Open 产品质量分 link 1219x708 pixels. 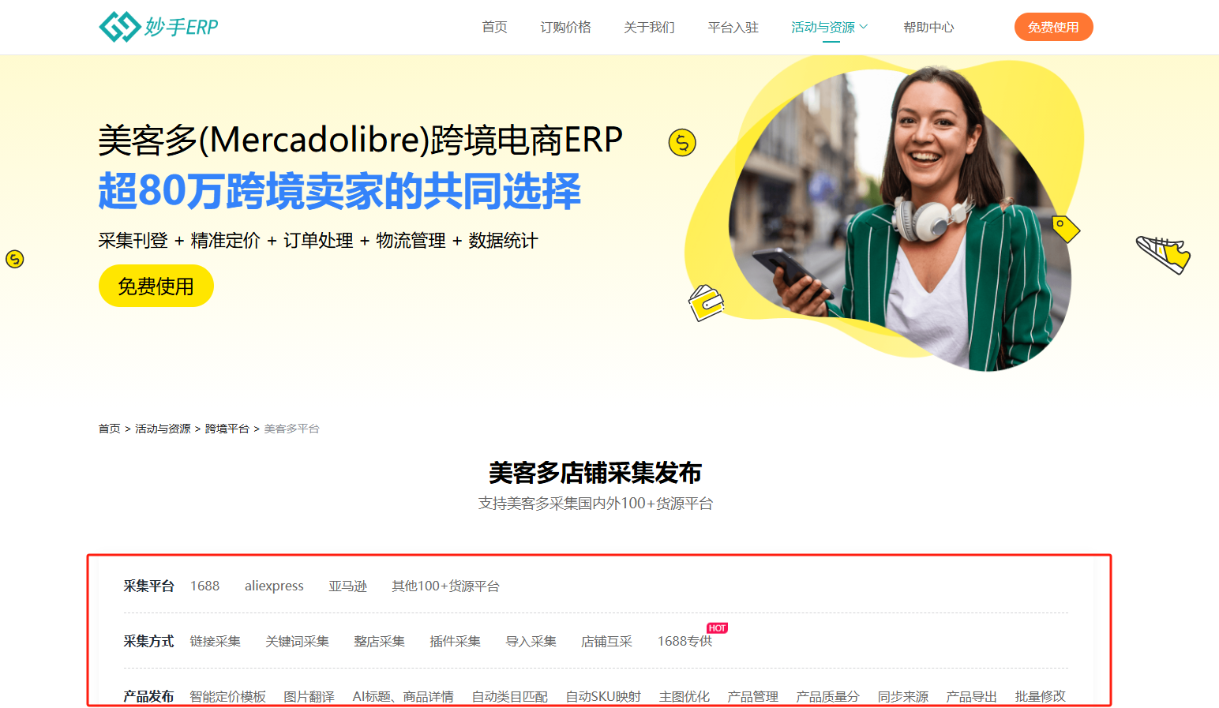(x=827, y=696)
